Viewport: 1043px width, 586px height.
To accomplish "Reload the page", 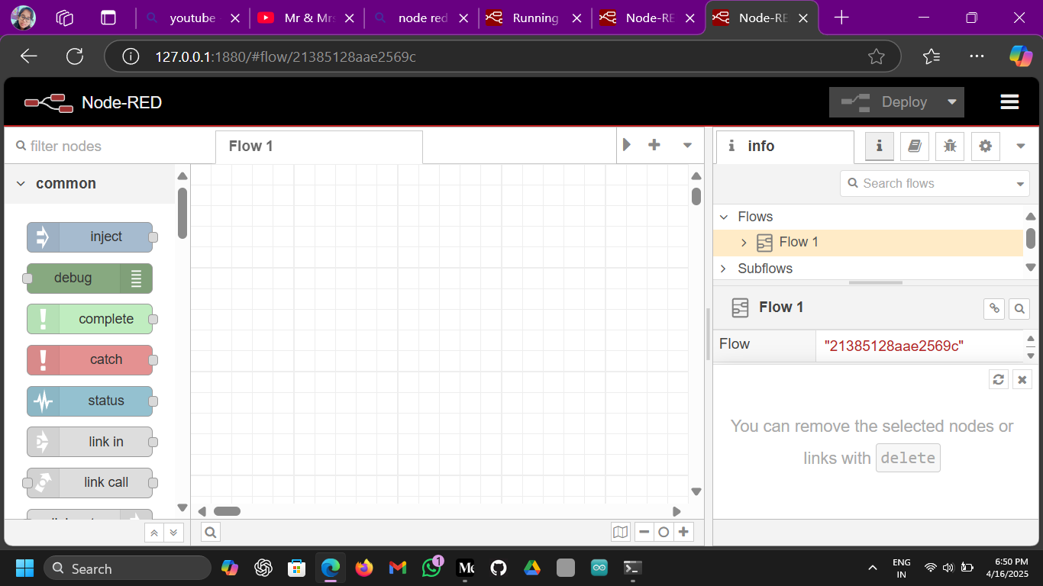I will tap(75, 56).
